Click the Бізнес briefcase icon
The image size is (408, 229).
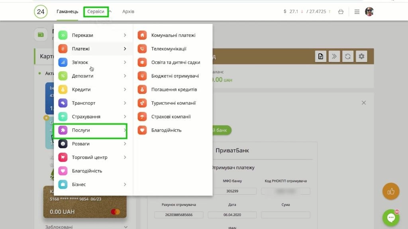click(x=63, y=184)
